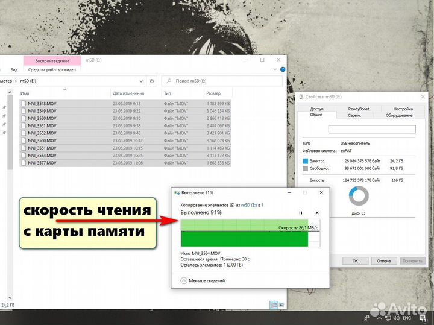Expand the ribbon chevron in Explorer
This screenshot has width=434, height=325.
275,69
